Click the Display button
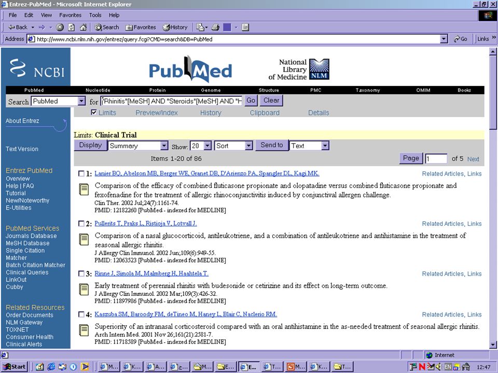 click(x=90, y=145)
